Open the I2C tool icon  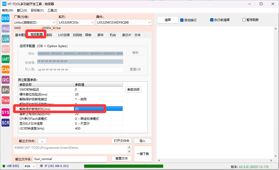5,80
